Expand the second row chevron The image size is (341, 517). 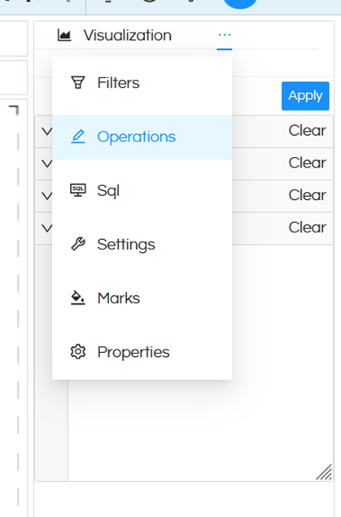click(x=47, y=163)
